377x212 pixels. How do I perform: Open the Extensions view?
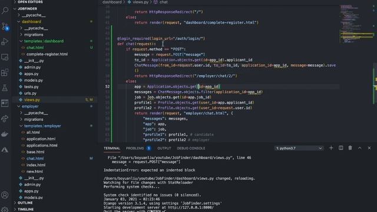tap(5, 72)
